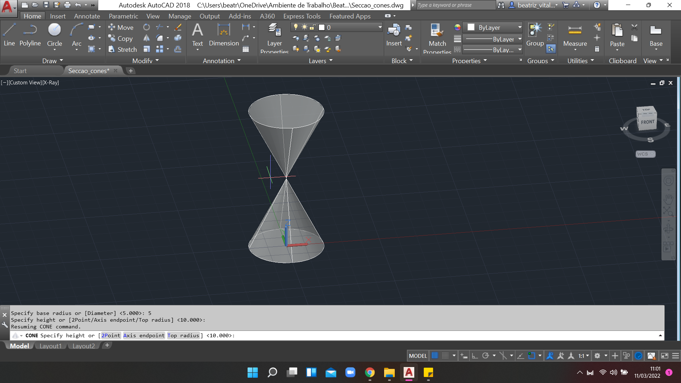Toggle Isometric drafting in status bar
Image resolution: width=681 pixels, height=383 pixels.
pos(503,355)
